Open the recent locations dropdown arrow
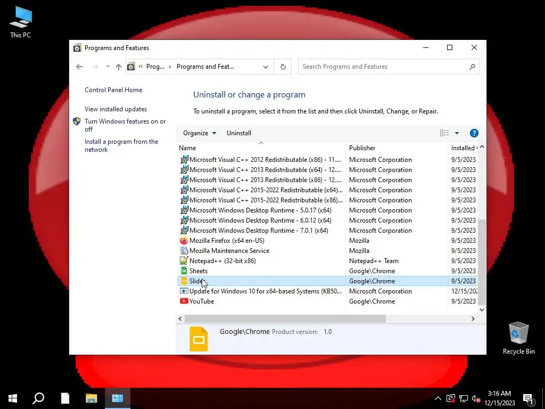 coord(108,67)
